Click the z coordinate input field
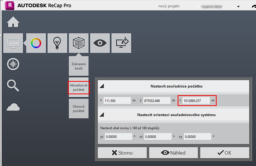Viewport: 256px width, 166px height. 194,100
